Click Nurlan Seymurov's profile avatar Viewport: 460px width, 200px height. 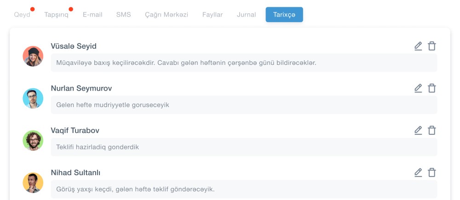[33, 98]
